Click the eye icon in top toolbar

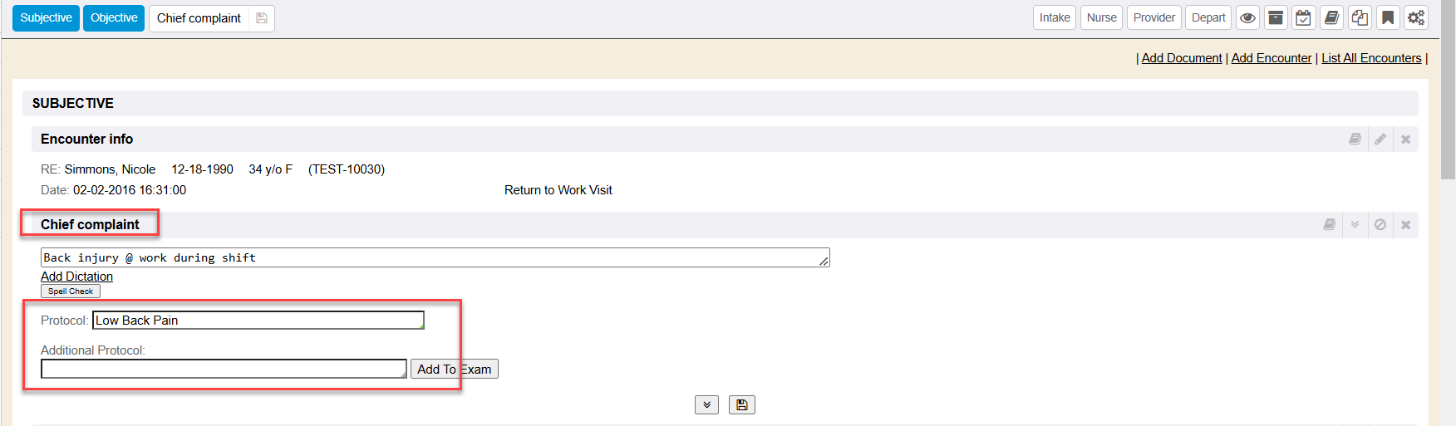coord(1247,17)
